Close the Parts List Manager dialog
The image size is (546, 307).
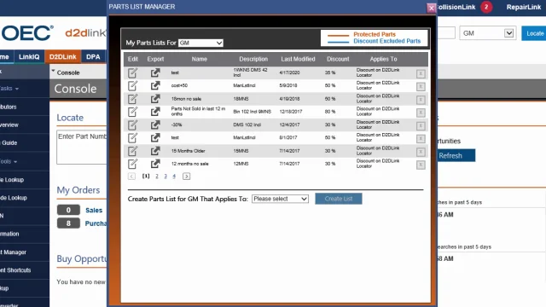(x=432, y=8)
